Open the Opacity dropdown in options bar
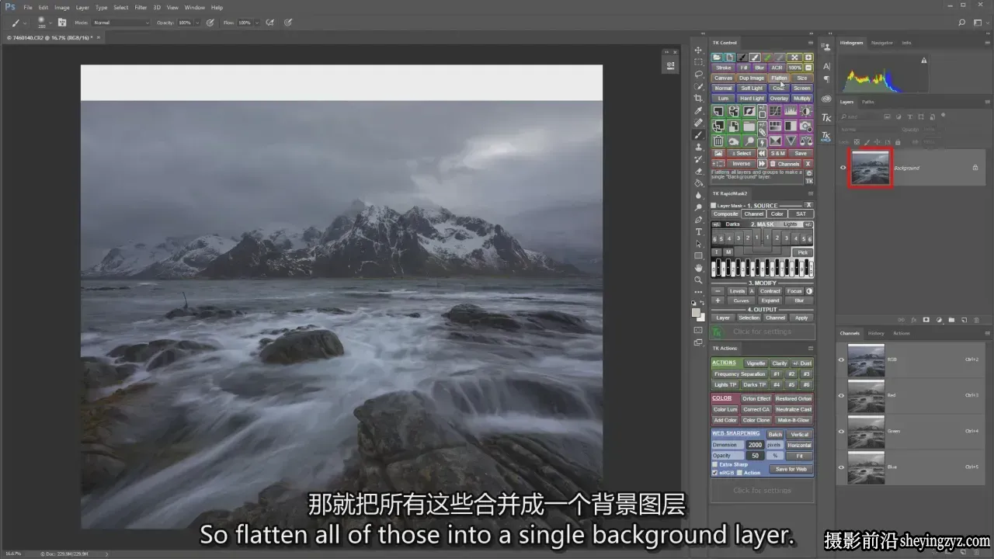Image resolution: width=994 pixels, height=559 pixels. tap(198, 23)
